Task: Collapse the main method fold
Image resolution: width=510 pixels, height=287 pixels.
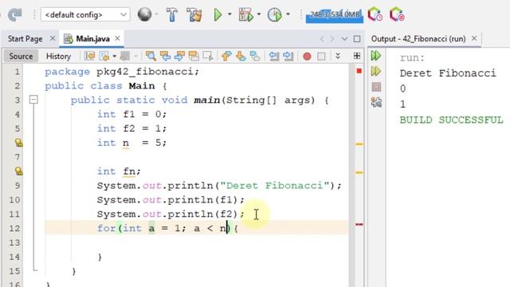Action: pyautogui.click(x=33, y=99)
